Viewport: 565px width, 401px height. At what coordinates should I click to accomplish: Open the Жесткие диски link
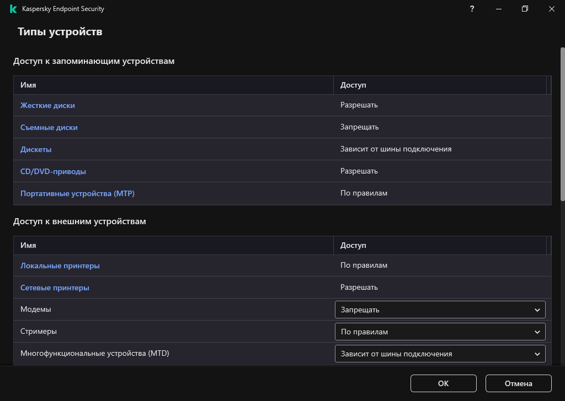(47, 105)
